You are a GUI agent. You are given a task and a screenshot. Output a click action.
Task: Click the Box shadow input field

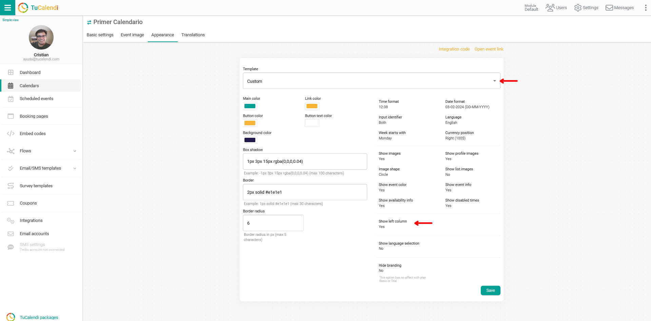point(304,162)
